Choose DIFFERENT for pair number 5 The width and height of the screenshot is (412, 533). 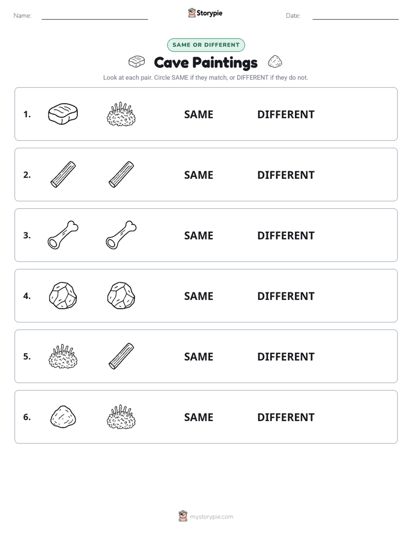coord(286,356)
